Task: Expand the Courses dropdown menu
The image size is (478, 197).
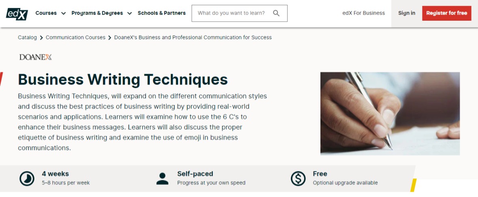Action: coord(51,13)
